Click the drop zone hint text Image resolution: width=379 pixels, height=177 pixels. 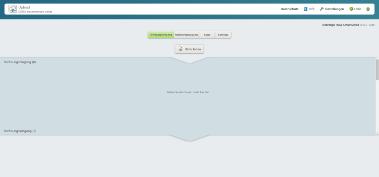pos(188,92)
